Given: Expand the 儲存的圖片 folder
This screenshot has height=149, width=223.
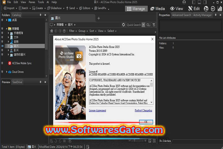Looking at the screenshot, I should click(8, 54).
